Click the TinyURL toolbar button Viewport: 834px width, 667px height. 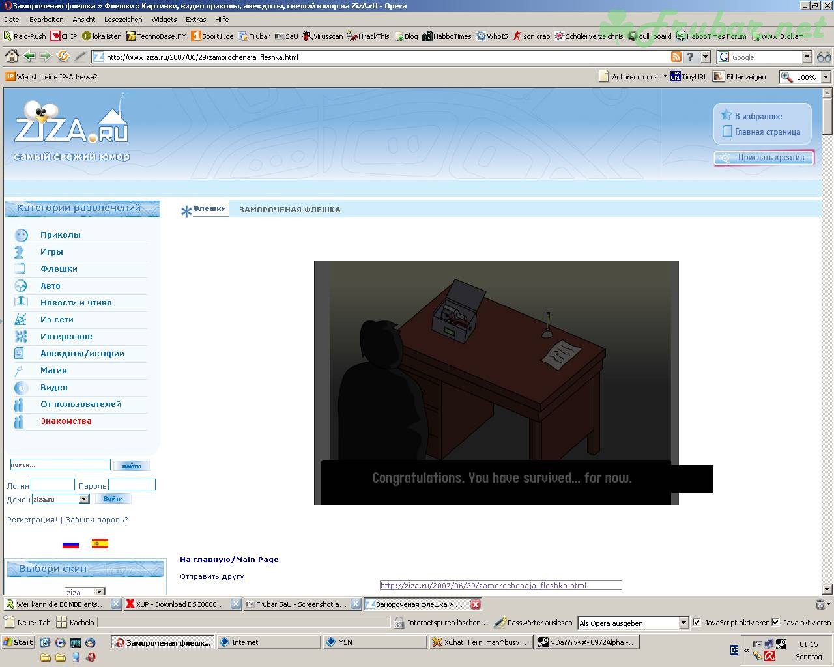689,76
